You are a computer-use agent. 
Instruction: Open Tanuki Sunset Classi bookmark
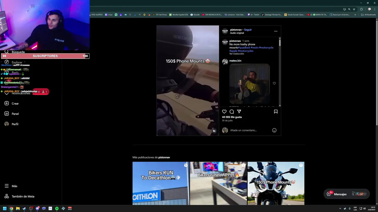click(x=294, y=15)
